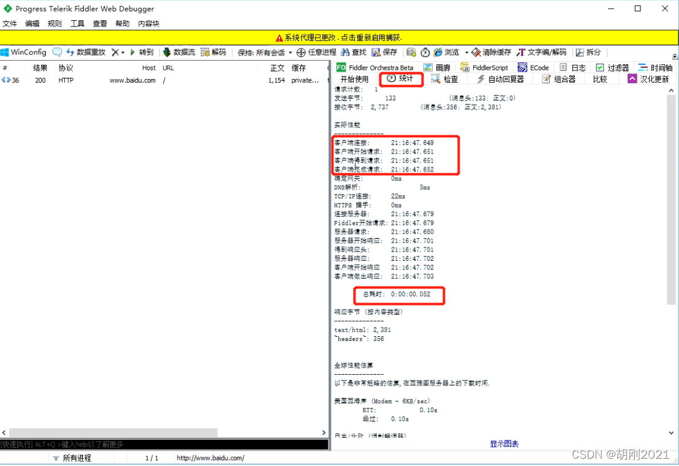Screen dimensions: 679x466
Task: Click the timer stopwatch icon
Action: pos(425,52)
